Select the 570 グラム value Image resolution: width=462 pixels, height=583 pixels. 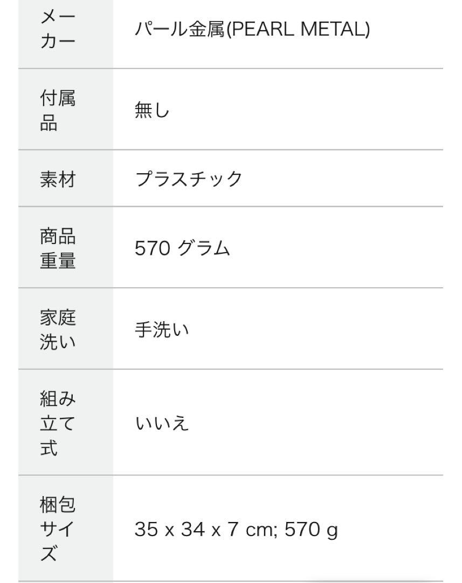point(182,248)
